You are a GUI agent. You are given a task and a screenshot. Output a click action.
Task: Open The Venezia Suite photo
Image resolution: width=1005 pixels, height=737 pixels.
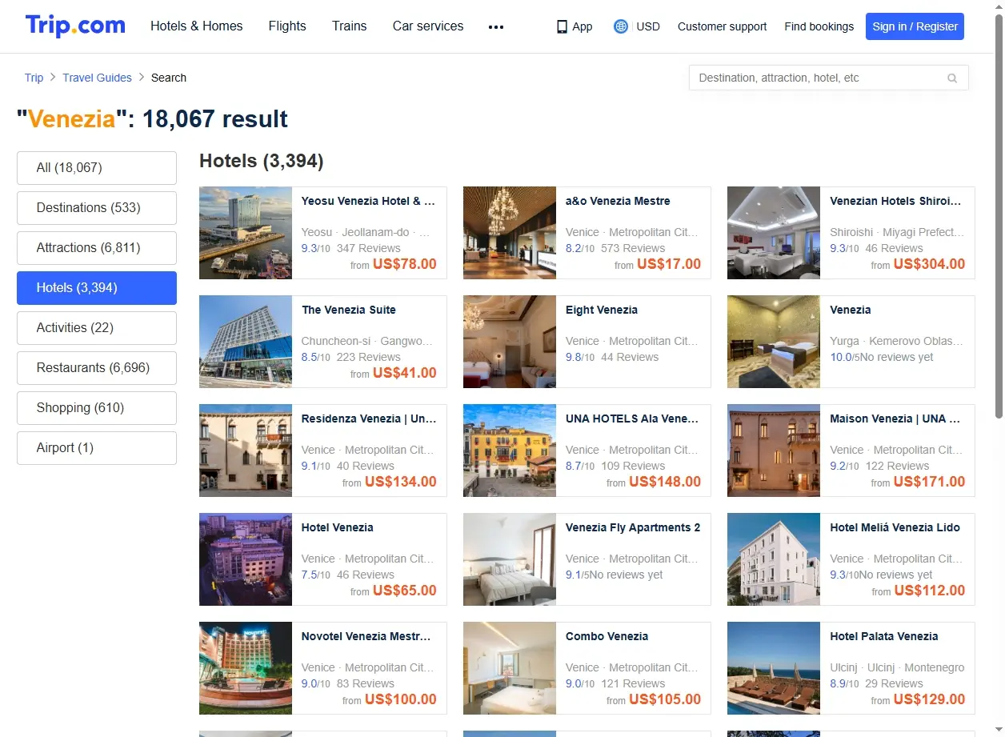[246, 342]
